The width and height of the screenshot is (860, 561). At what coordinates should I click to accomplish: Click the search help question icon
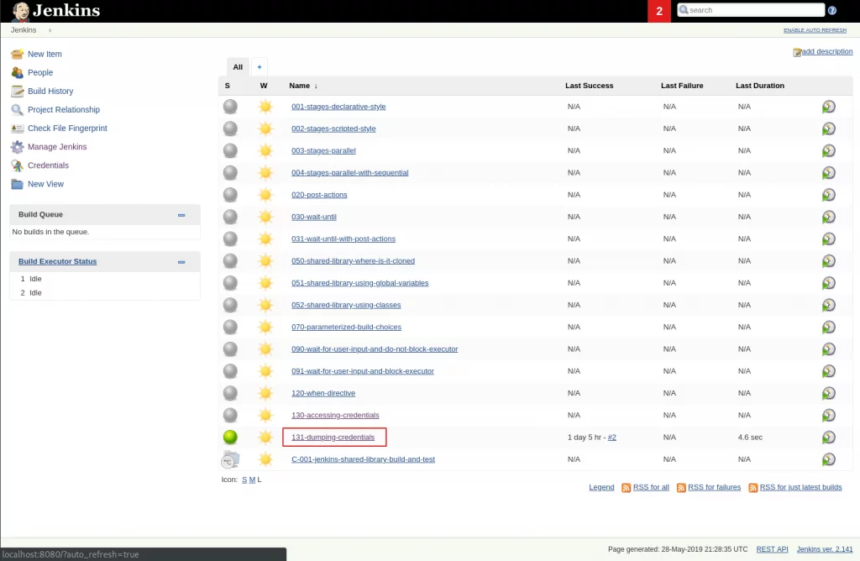pos(832,10)
